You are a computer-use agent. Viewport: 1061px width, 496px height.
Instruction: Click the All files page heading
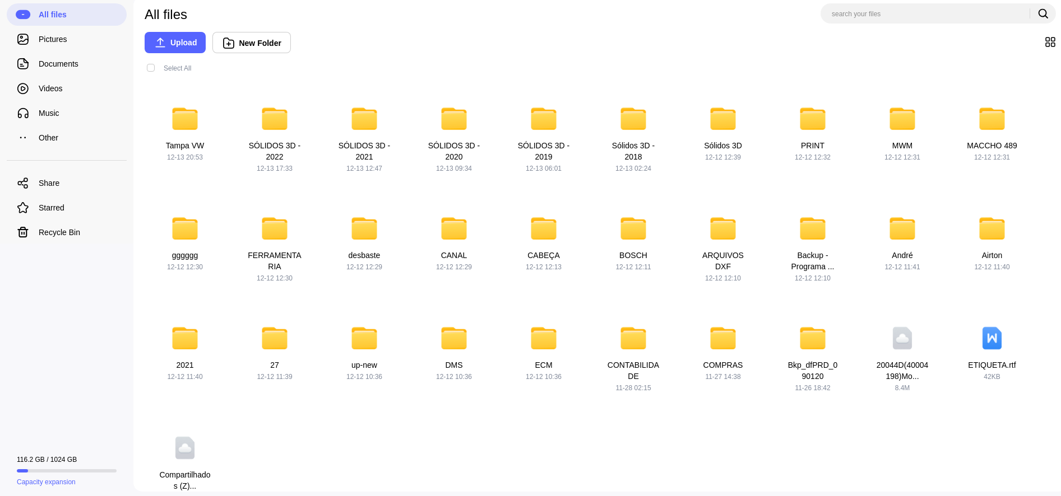tap(166, 15)
